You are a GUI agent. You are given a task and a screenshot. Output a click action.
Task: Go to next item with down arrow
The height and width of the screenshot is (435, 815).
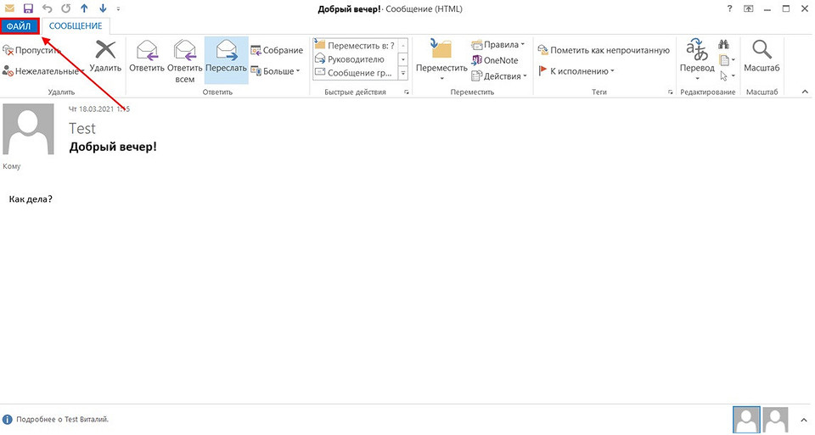103,8
